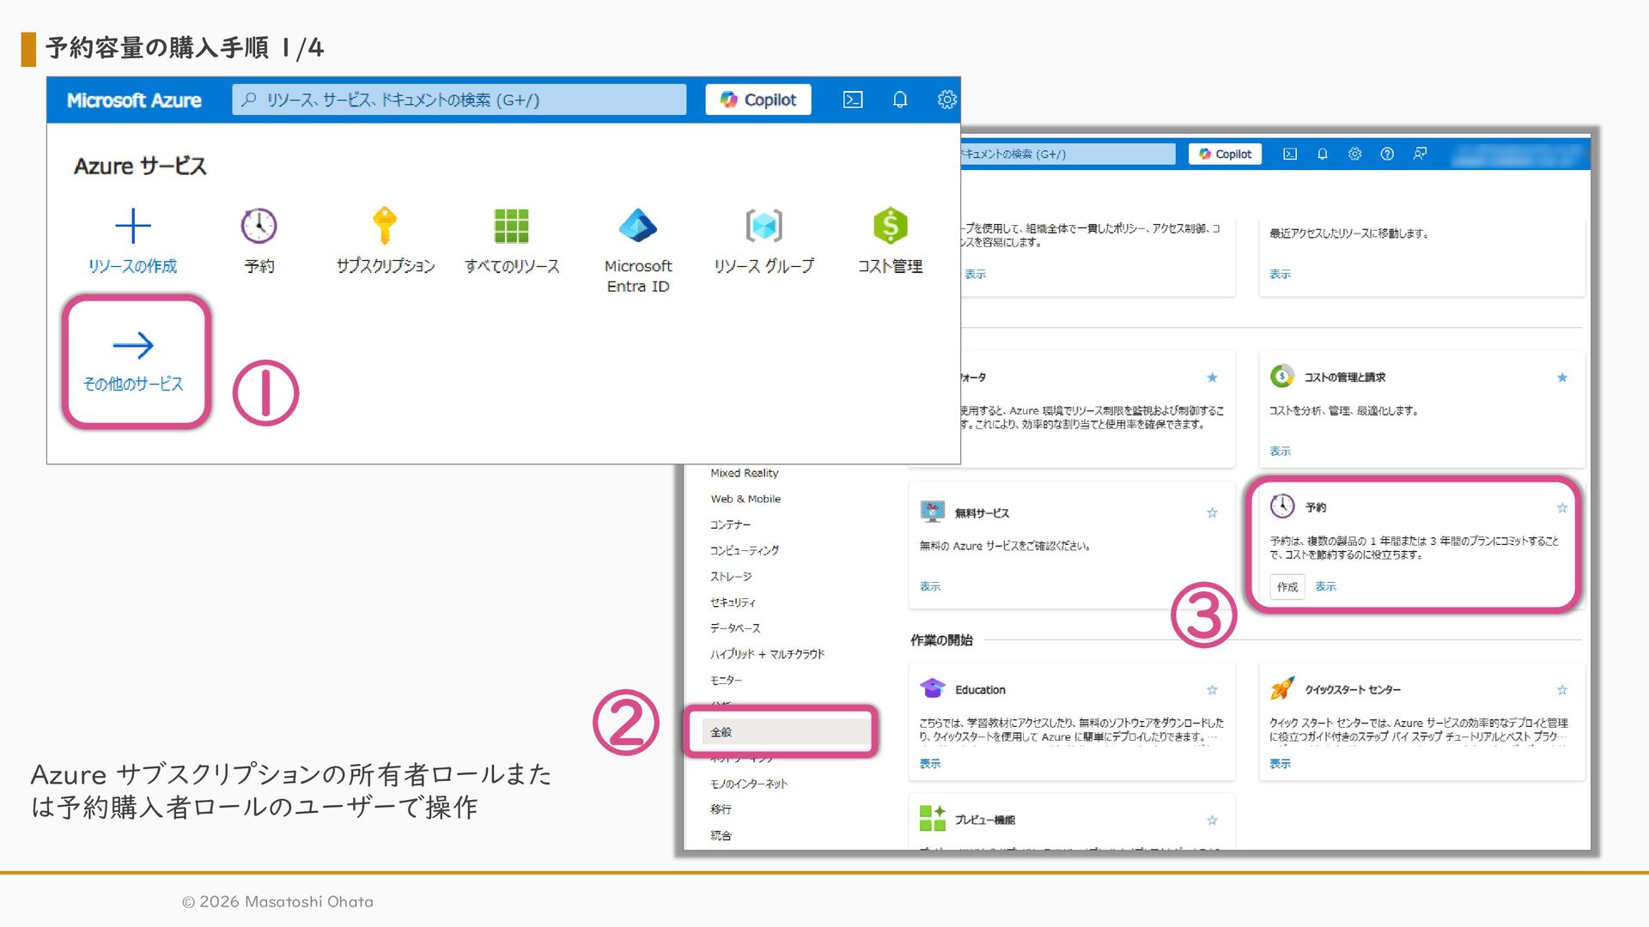This screenshot has width=1649, height=927.
Task: Open サブスクリプション key icon
Action: tap(385, 226)
